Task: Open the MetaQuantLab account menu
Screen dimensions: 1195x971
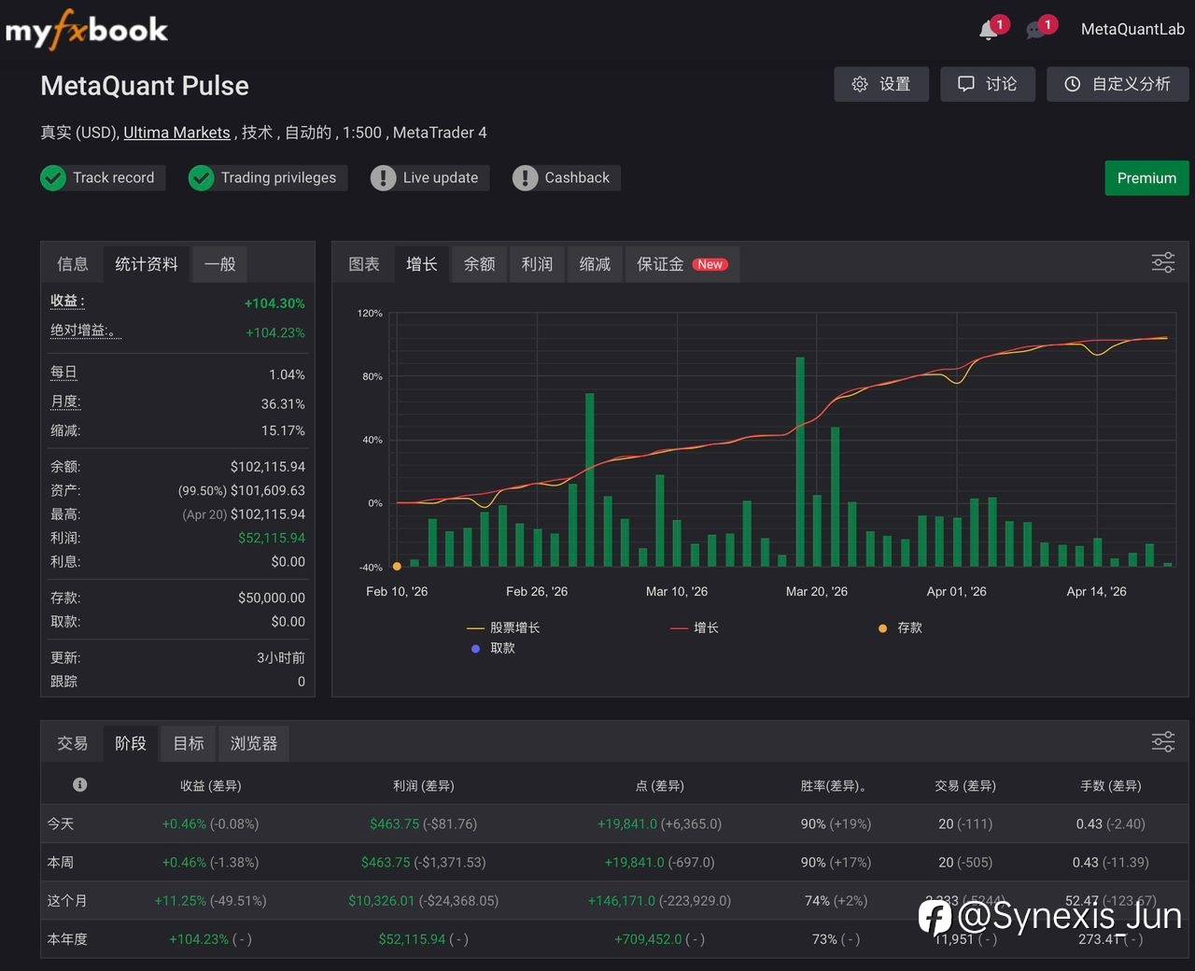Action: 1132,29
